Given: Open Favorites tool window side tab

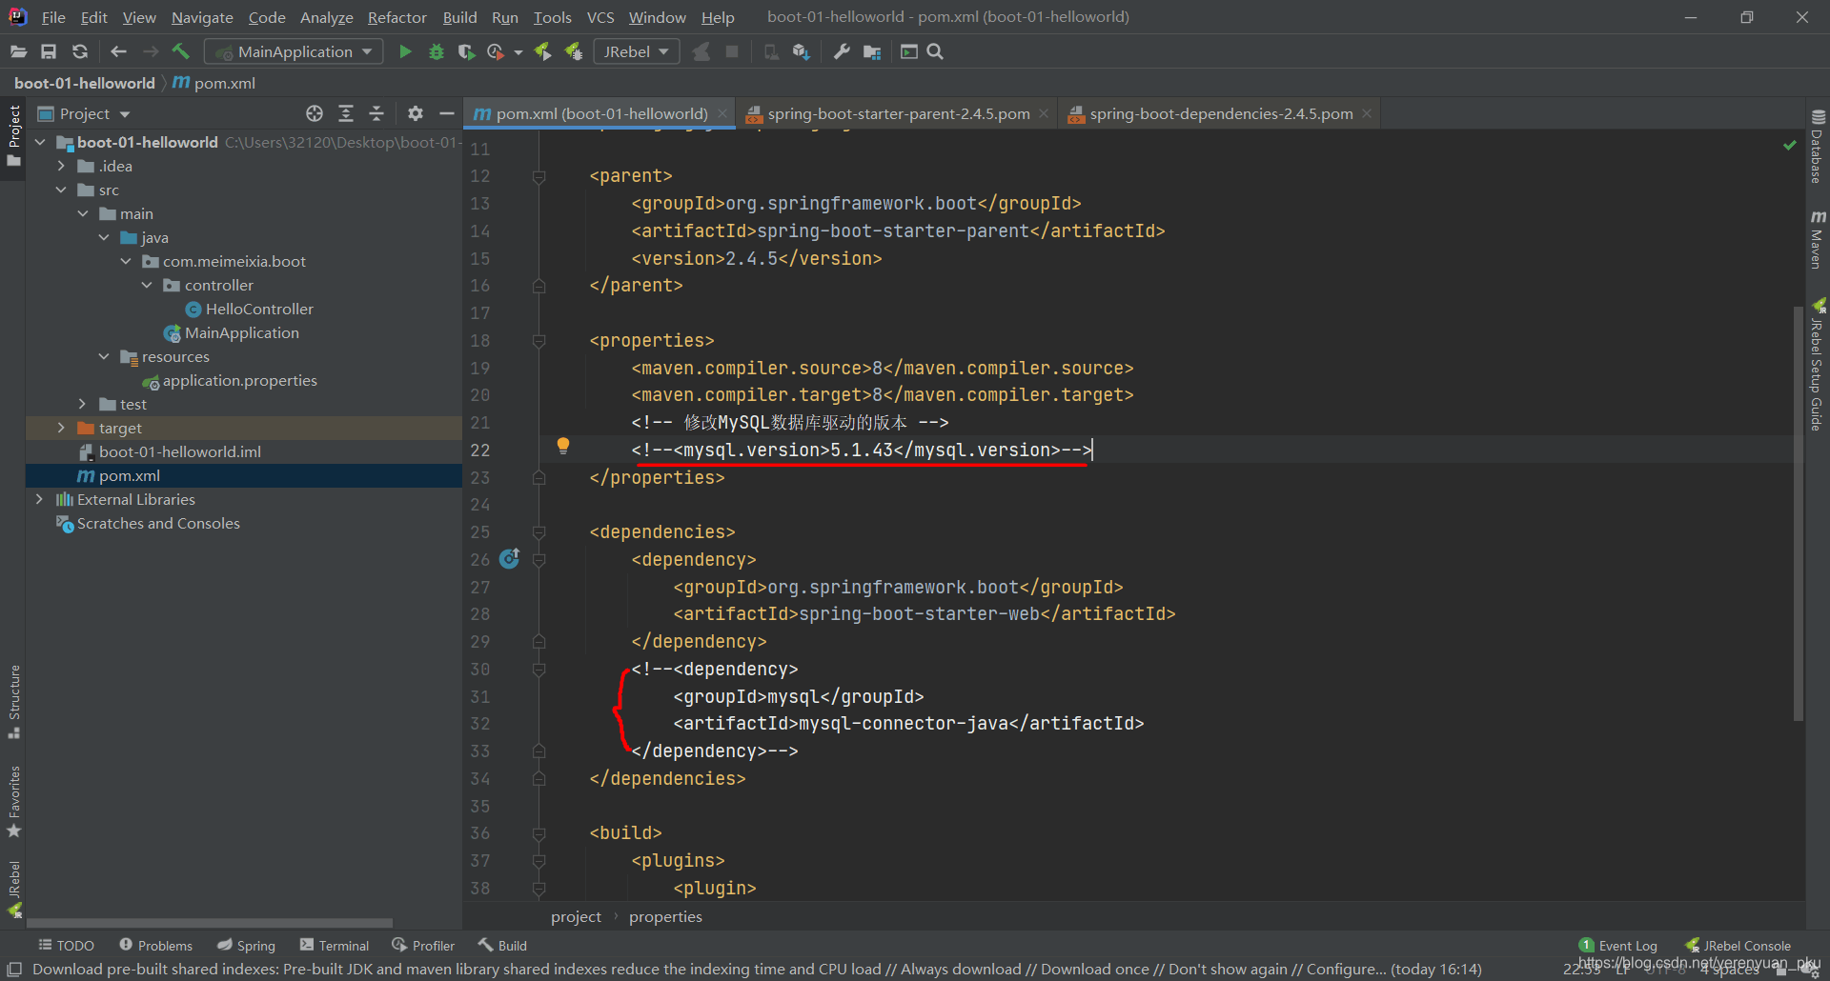Looking at the screenshot, I should pos(14,802).
